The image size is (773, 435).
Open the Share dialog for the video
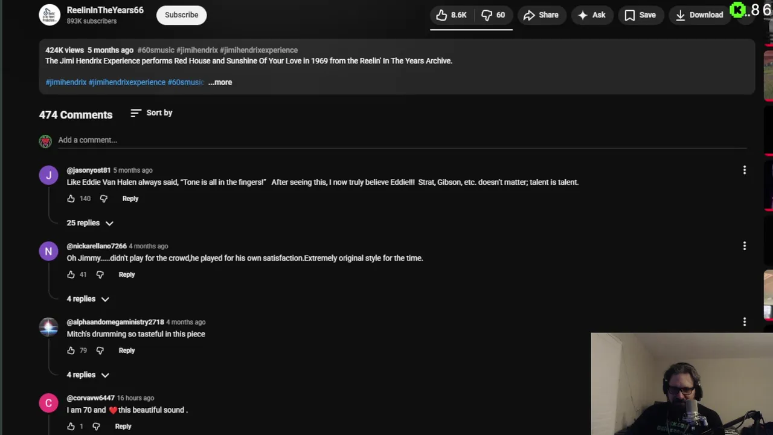pyautogui.click(x=540, y=15)
